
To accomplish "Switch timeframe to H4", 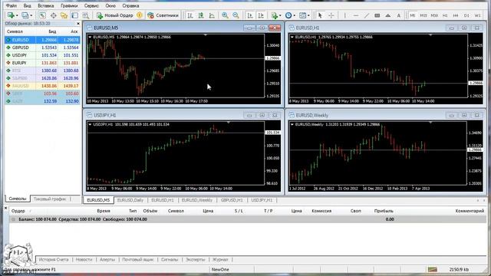I will [x=456, y=15].
